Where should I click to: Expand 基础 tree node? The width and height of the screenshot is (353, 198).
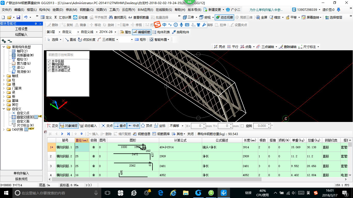(4, 101)
